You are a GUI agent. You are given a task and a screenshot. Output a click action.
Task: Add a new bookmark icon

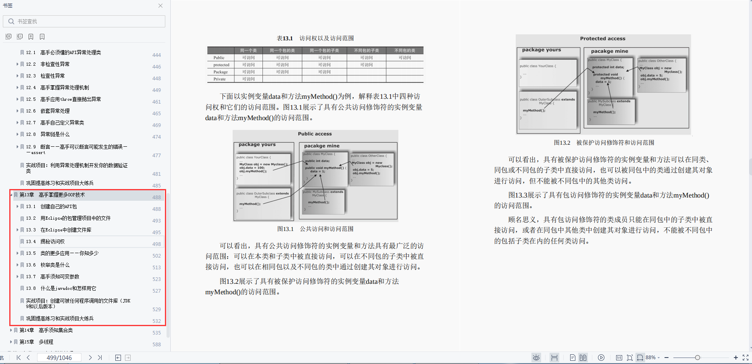tap(31, 37)
